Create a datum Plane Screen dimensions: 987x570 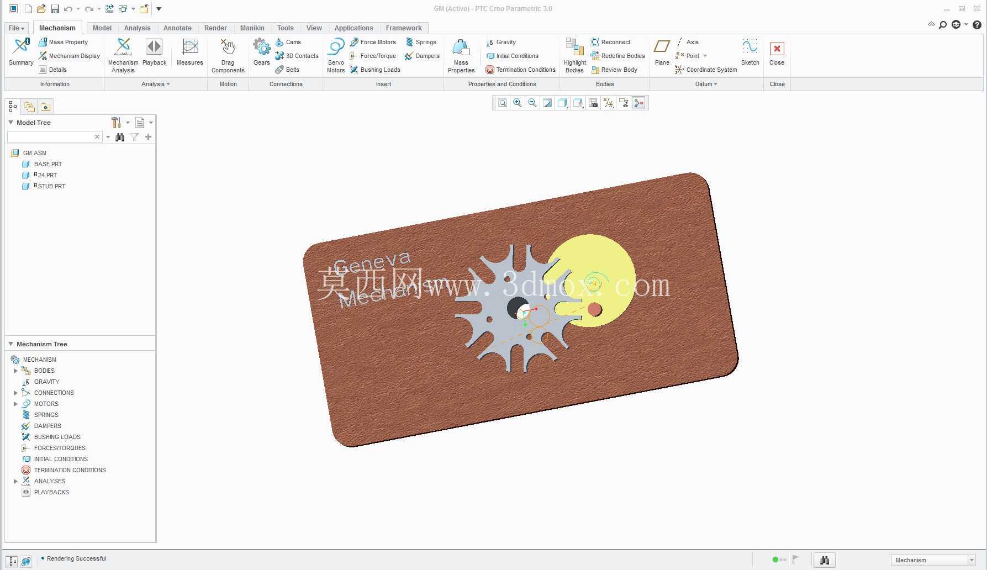click(x=662, y=52)
